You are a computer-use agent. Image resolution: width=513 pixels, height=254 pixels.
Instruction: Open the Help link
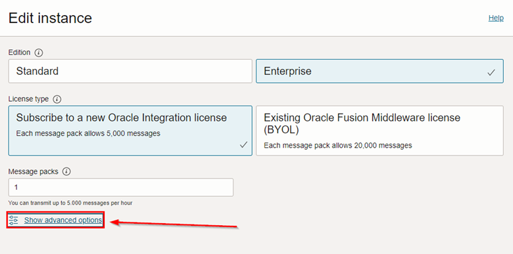(x=496, y=18)
